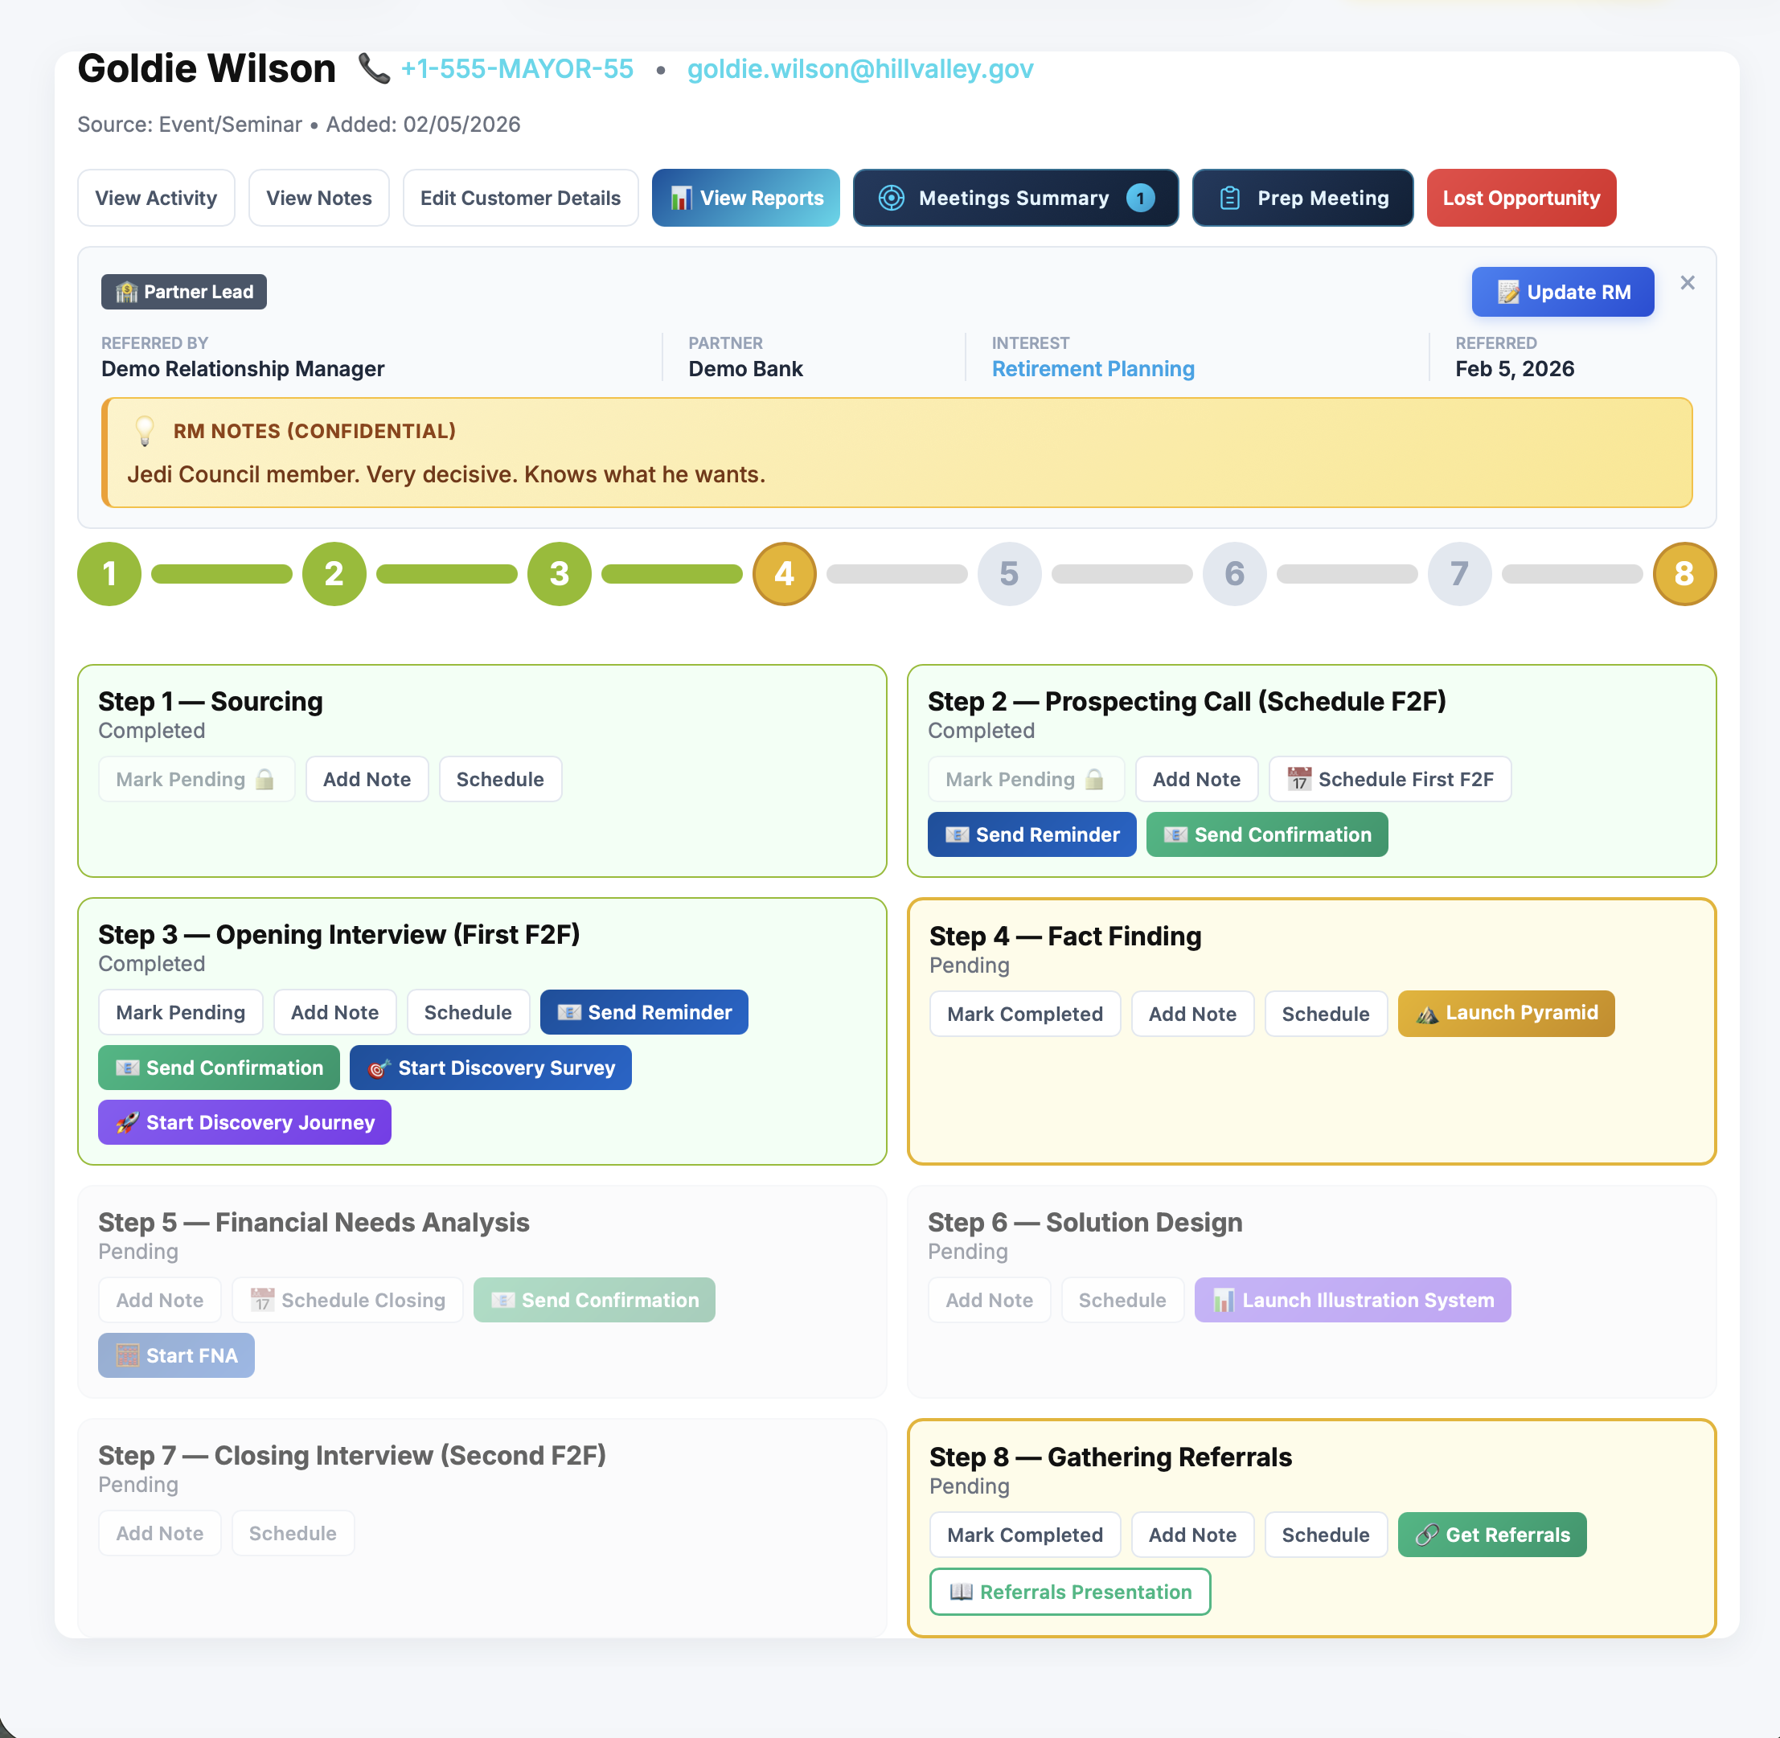Select step 8 circle in progress tracker
This screenshot has height=1738, width=1780.
(1684, 574)
